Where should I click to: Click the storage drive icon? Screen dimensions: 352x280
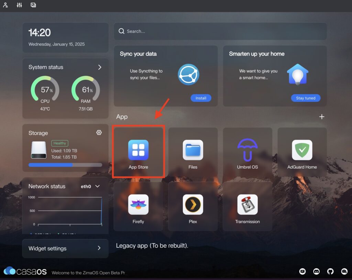click(39, 150)
